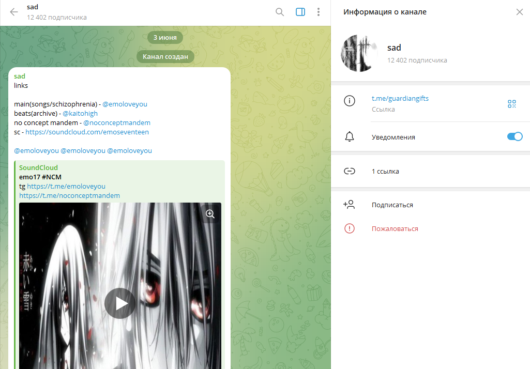Toggle the Уведомления notifications switch
This screenshot has height=369, width=530.
click(514, 136)
